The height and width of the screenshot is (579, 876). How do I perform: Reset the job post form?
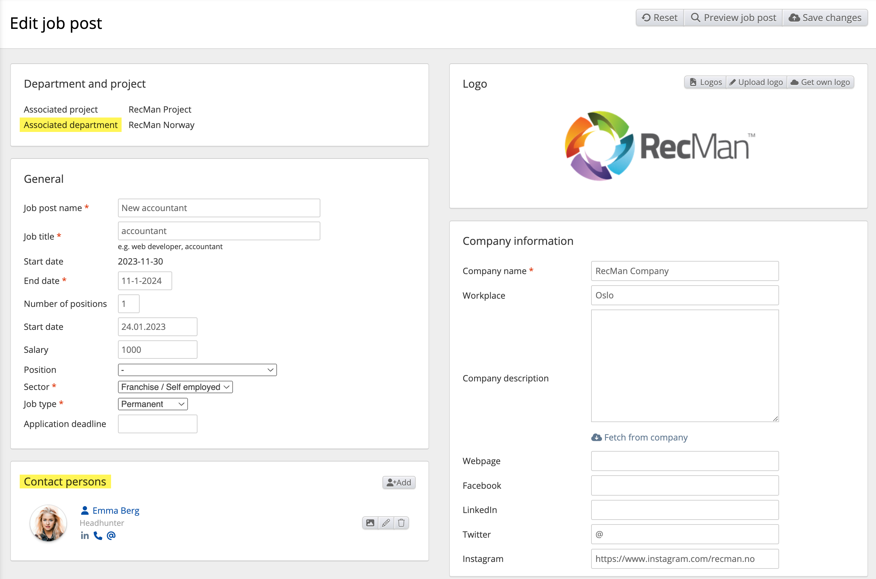pyautogui.click(x=660, y=18)
